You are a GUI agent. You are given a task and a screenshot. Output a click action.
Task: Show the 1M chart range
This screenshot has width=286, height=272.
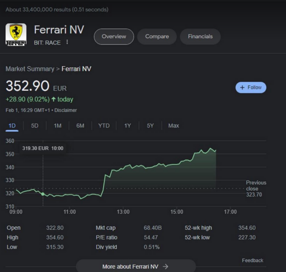[x=58, y=126]
